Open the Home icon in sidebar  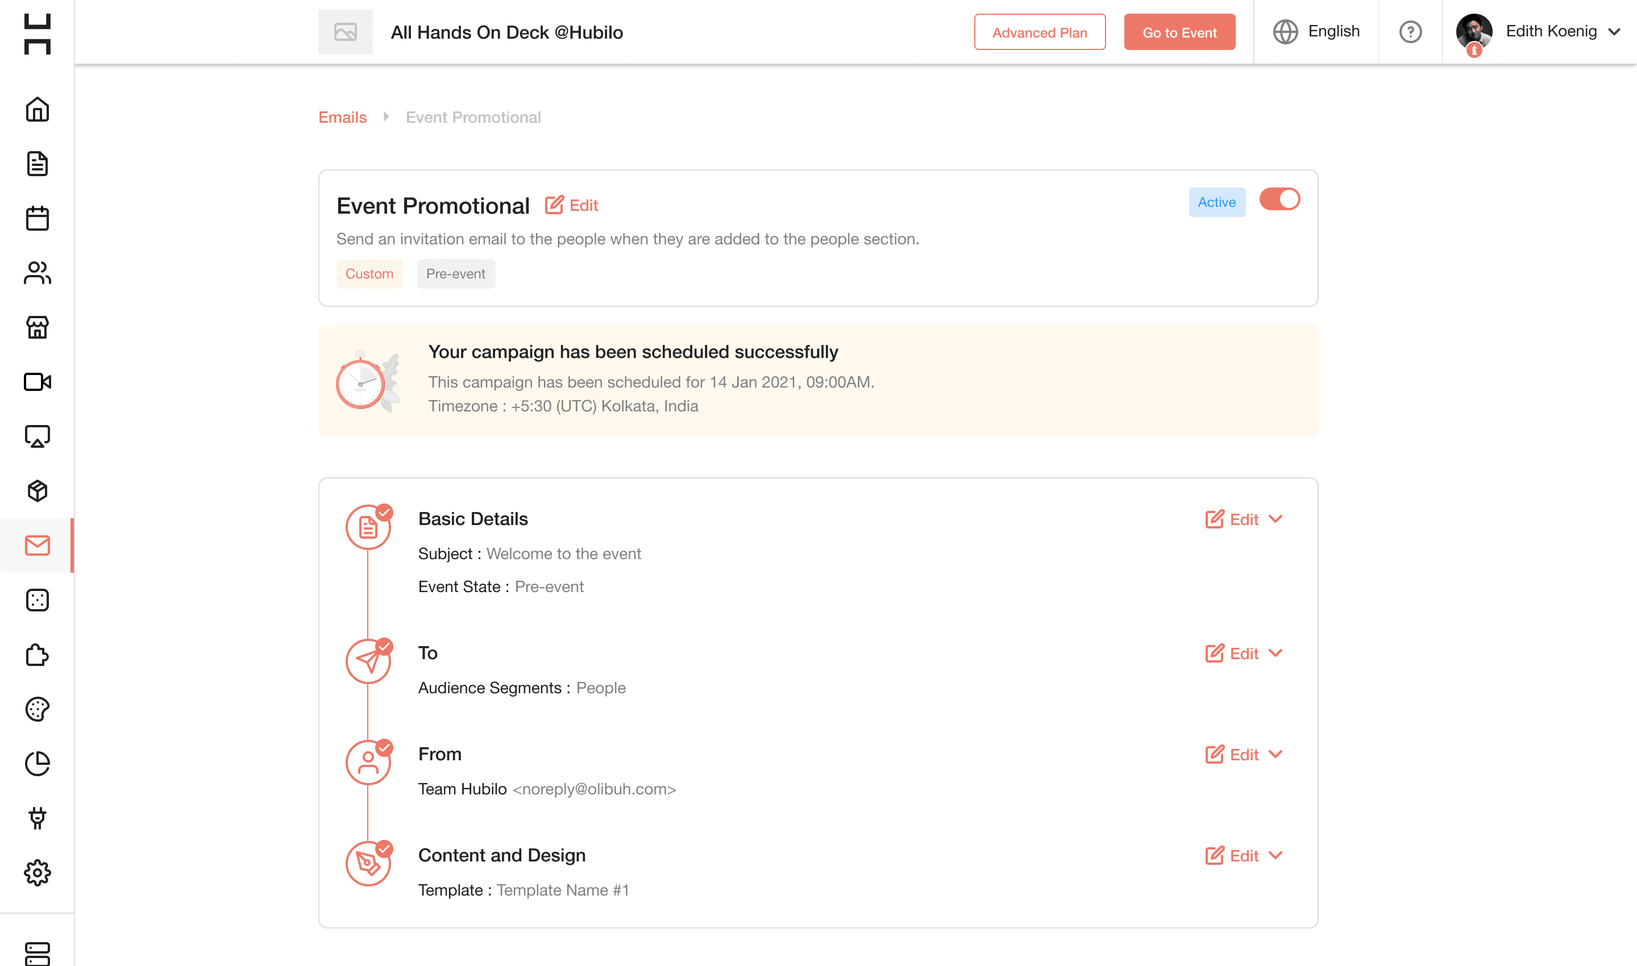[37, 109]
